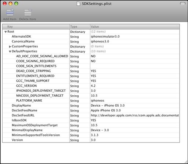Click the 4.2 value of GCC_VERSION

(93, 86)
